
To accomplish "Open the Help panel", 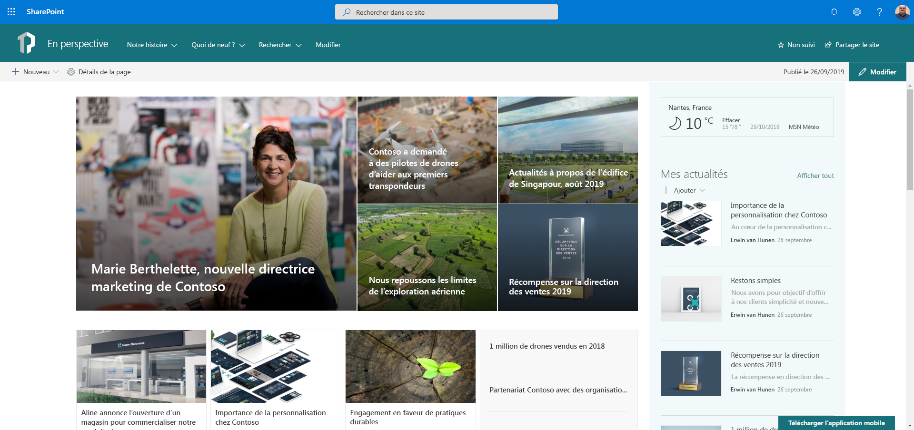I will coord(879,12).
